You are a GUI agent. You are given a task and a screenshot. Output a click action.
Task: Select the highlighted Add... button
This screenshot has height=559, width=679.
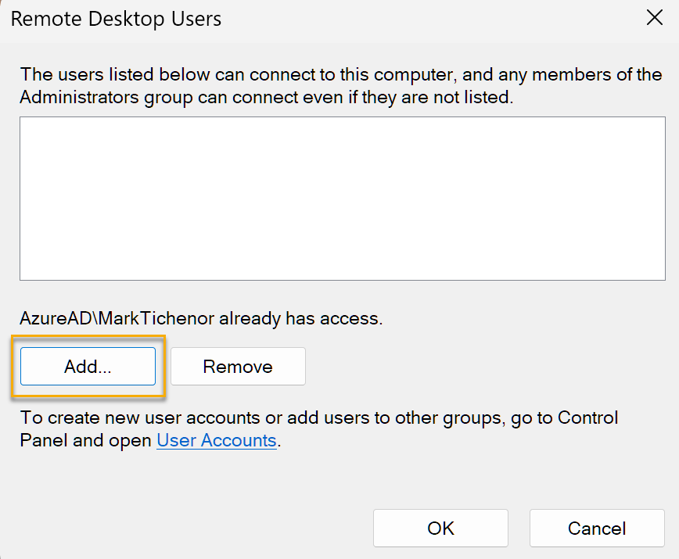[x=88, y=366]
